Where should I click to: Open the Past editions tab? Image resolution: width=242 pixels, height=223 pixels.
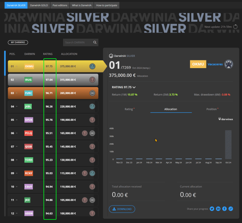[60, 5]
